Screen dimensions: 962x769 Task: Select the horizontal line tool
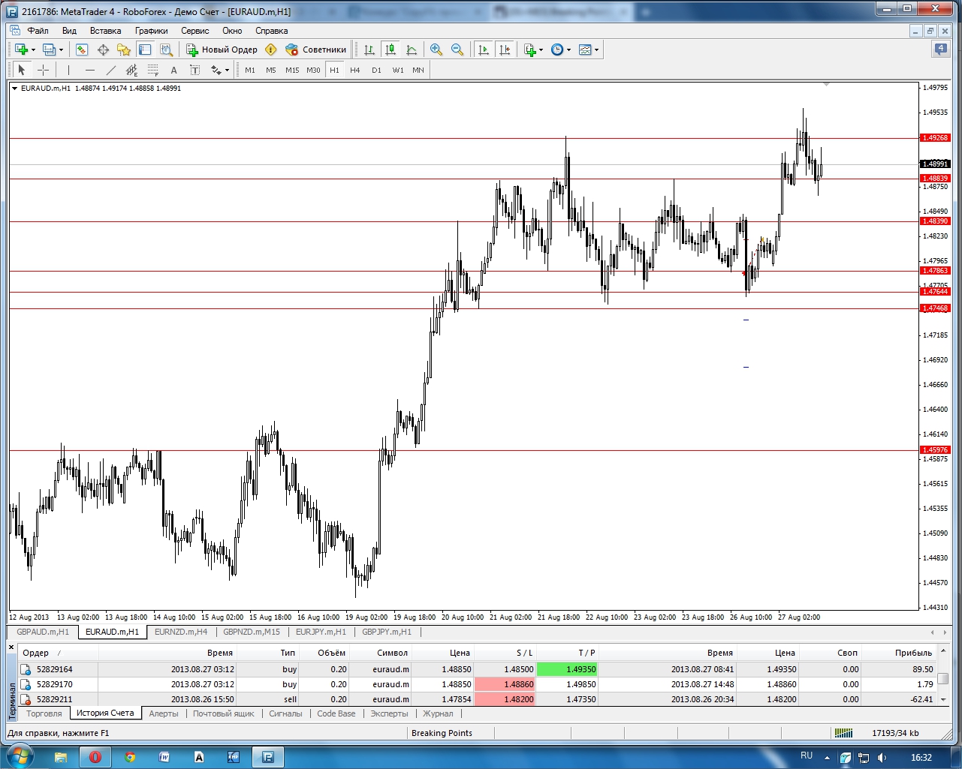(x=89, y=70)
